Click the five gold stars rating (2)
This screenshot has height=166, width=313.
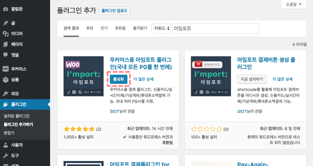click(79, 129)
